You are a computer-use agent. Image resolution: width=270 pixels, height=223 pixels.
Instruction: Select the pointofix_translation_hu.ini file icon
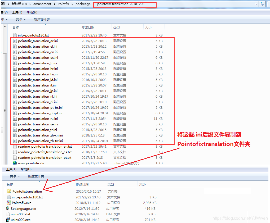[x=15, y=74]
